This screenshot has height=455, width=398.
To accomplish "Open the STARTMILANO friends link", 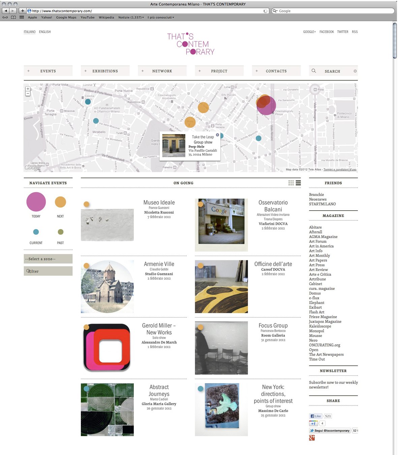I will click(x=323, y=204).
